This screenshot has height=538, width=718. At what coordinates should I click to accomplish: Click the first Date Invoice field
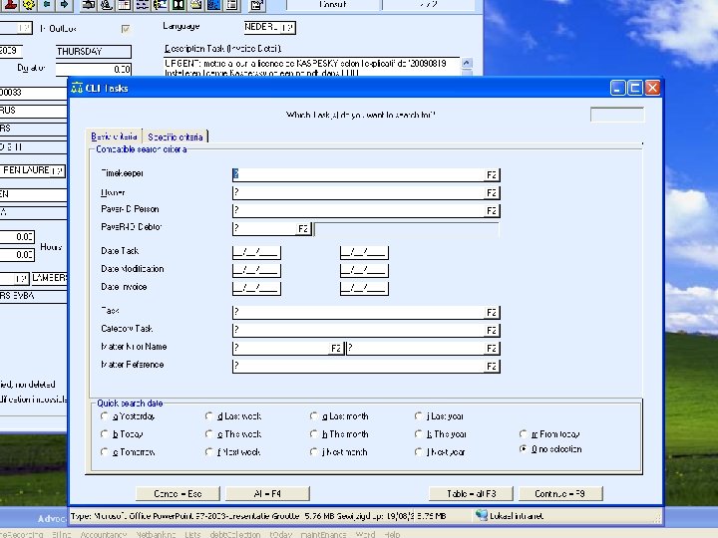[x=256, y=288]
